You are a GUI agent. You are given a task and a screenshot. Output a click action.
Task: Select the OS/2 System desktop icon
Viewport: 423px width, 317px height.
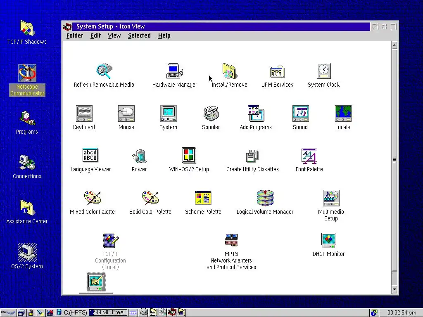(27, 252)
